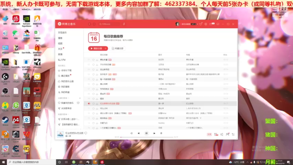Screen dimensions: 293x165
Task: Seek using the song progress bar
Action: click(x=146, y=137)
